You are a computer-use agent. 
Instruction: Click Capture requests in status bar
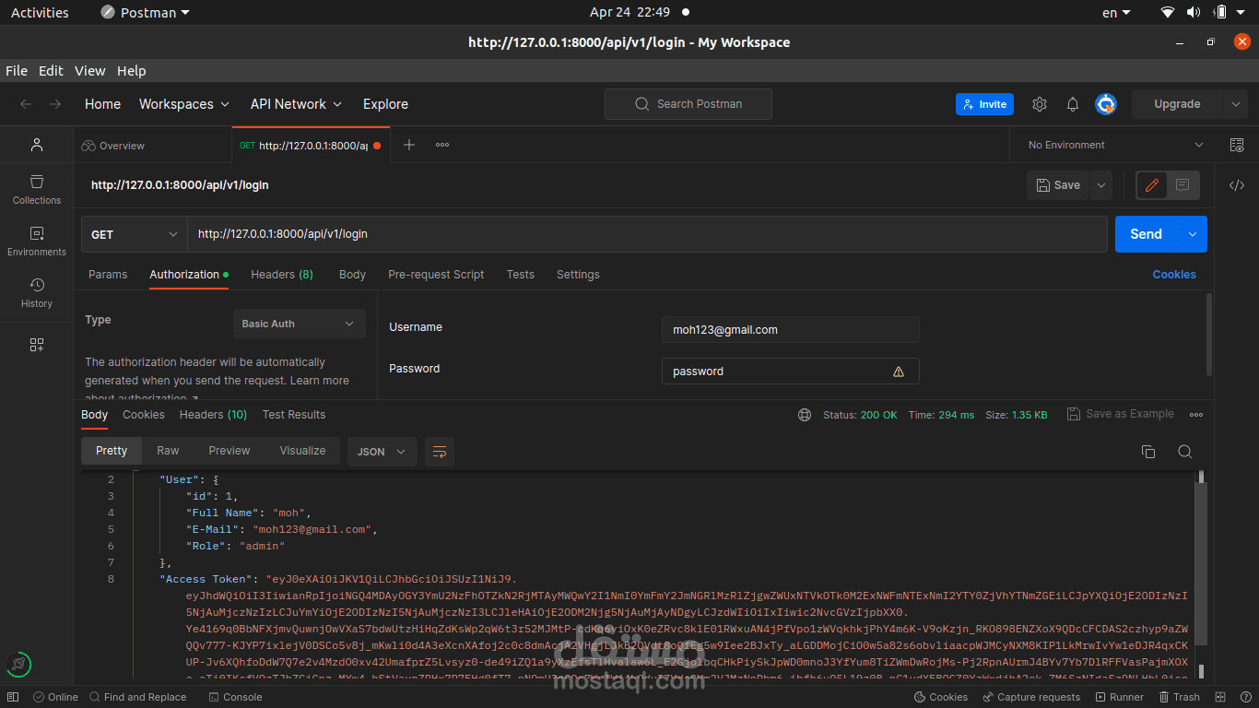tap(1031, 697)
